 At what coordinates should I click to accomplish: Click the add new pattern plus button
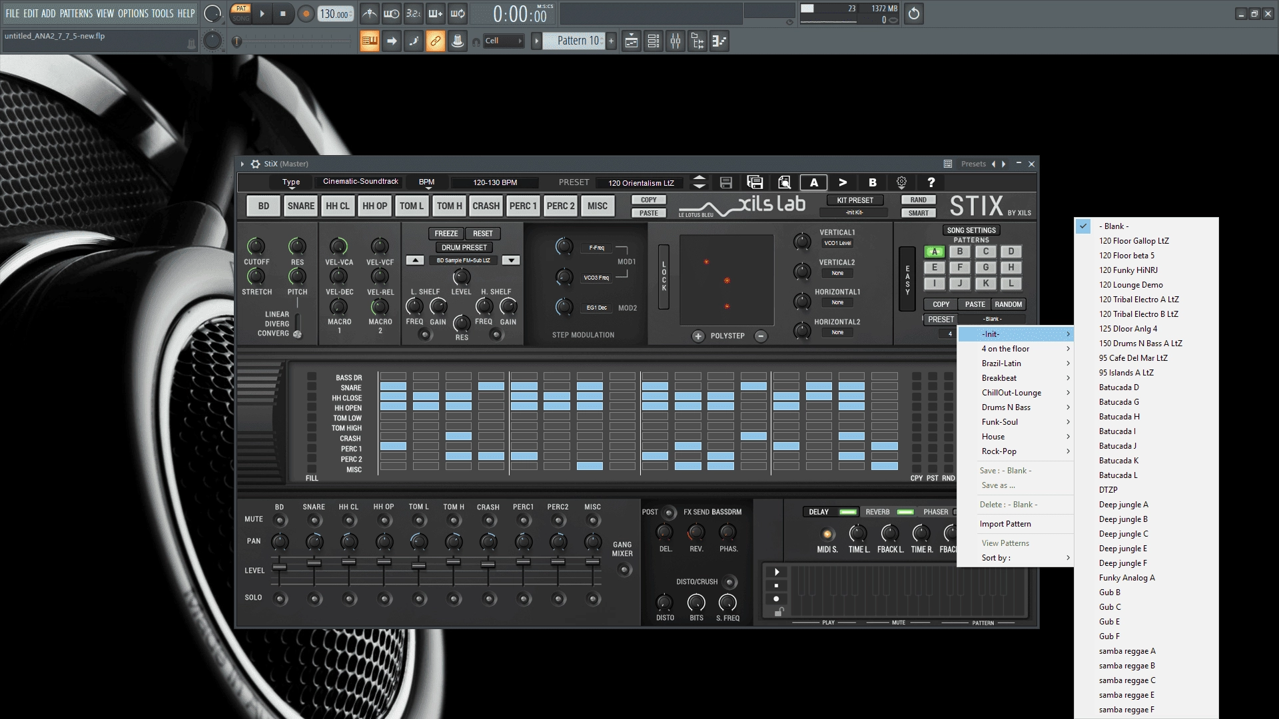611,41
